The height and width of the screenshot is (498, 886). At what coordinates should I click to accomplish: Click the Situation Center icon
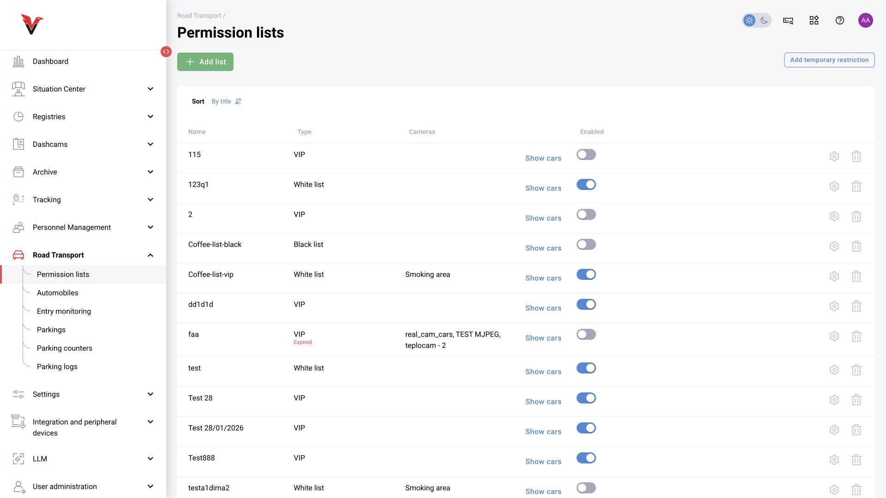pyautogui.click(x=18, y=89)
